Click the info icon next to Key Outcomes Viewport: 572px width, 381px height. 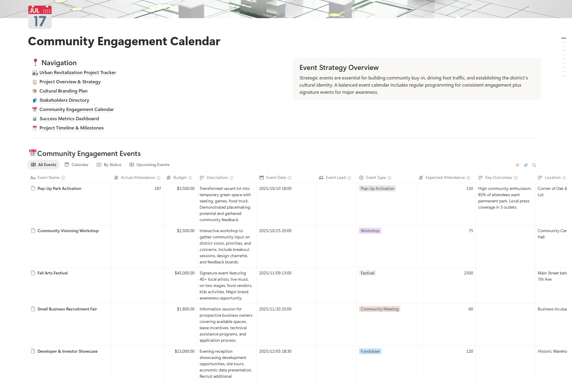coord(516,178)
